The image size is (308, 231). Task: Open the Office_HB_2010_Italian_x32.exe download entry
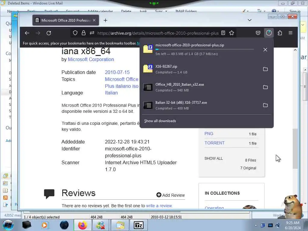200,87
